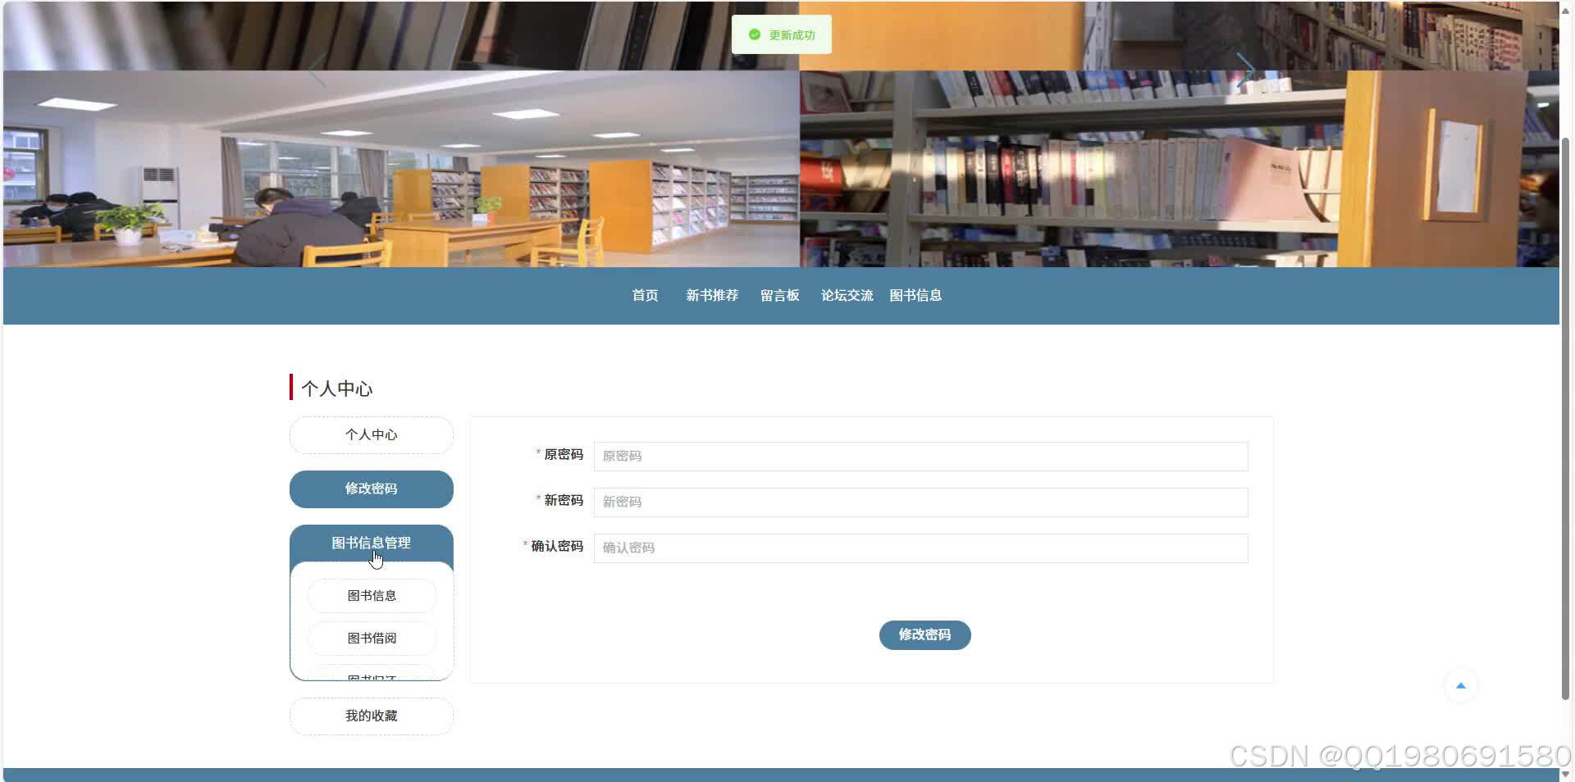This screenshot has width=1575, height=782.
Task: Click the back-to-top arrow icon
Action: tap(1460, 686)
